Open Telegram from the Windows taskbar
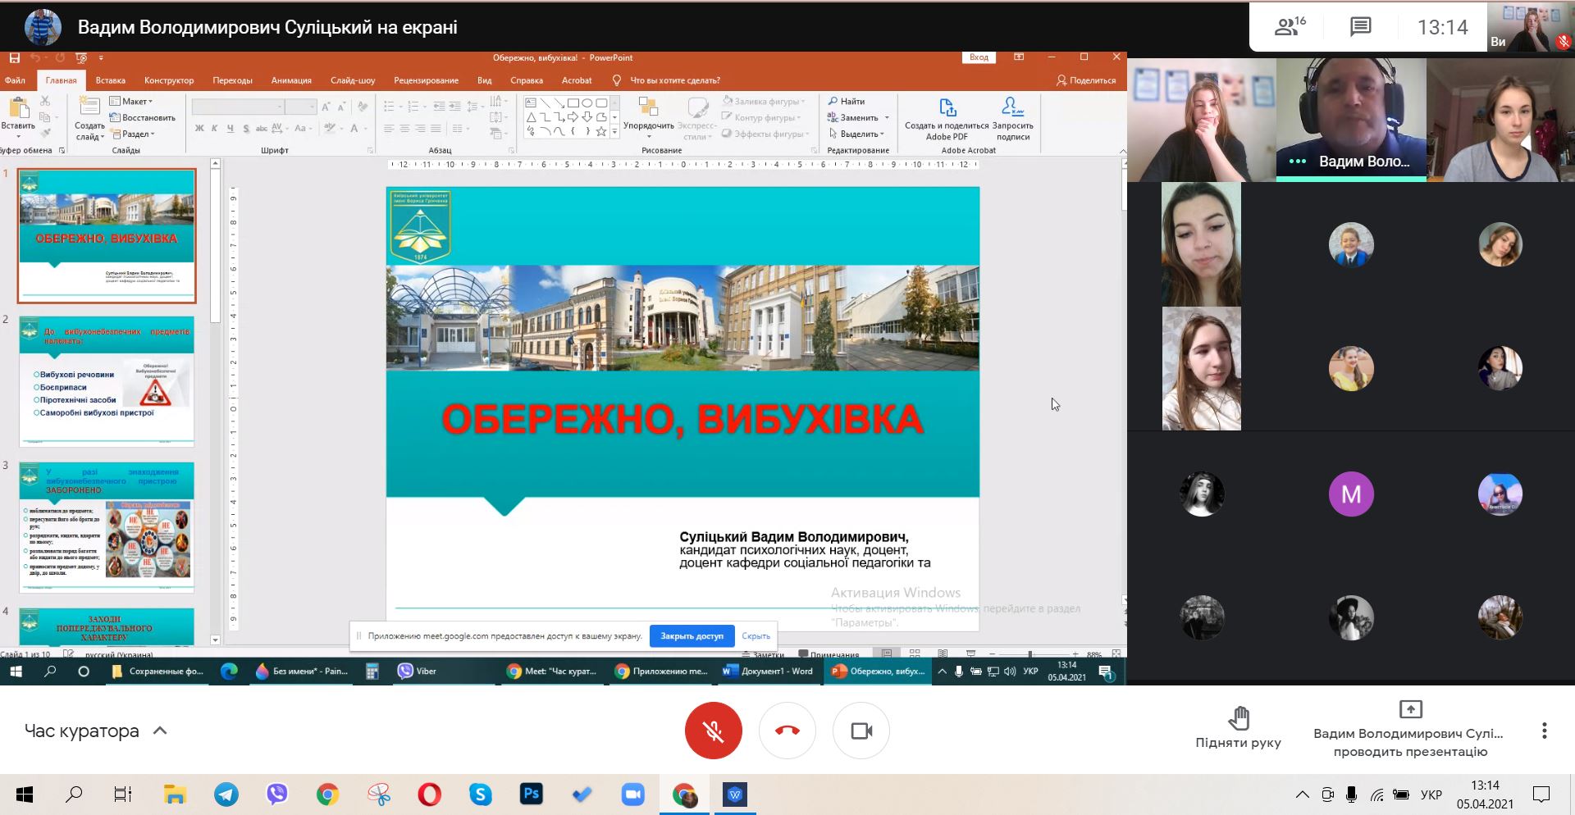The width and height of the screenshot is (1575, 815). click(226, 795)
